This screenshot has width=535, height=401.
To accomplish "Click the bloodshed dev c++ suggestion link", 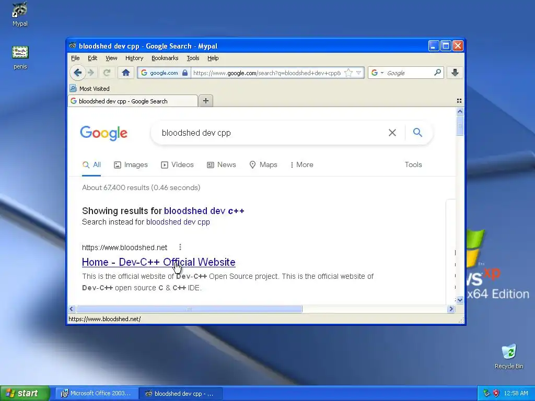I will click(204, 211).
